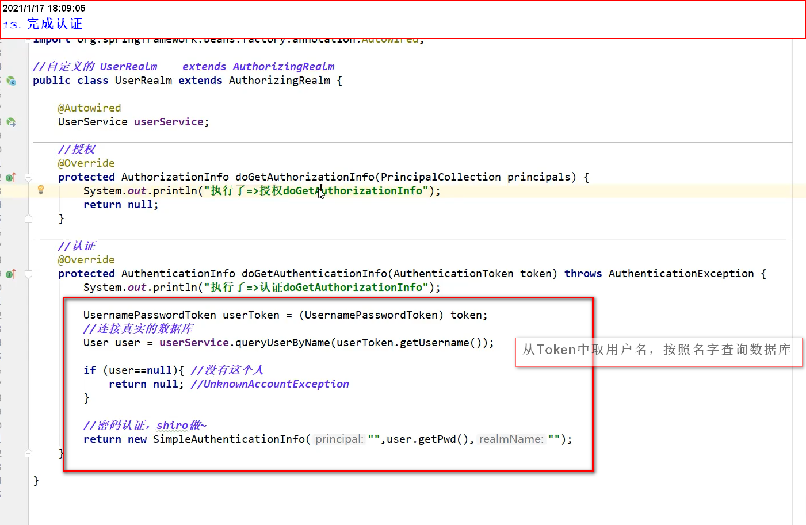The height and width of the screenshot is (525, 806).
Task: Click the 'userToken' variable in its declaration
Action: coord(251,315)
